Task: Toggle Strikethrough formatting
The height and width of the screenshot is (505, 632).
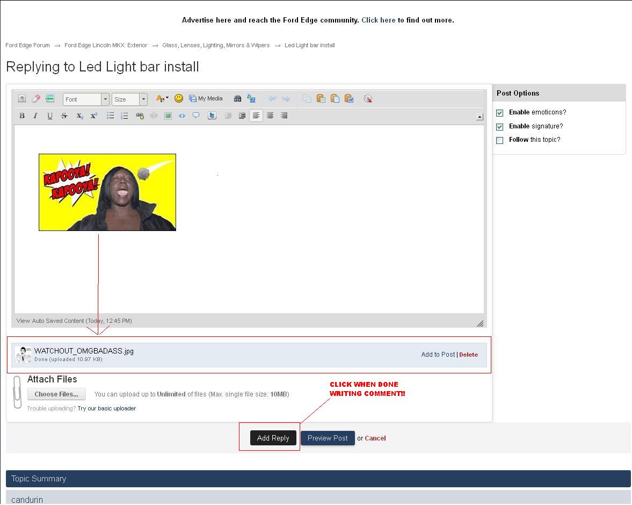Action: (x=64, y=116)
